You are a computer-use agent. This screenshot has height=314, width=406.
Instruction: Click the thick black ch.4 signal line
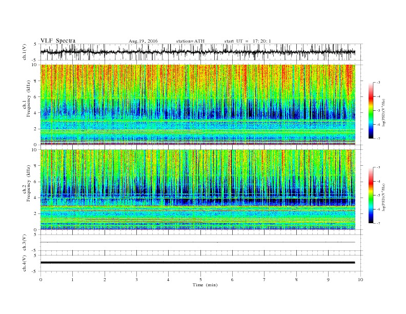197,263
